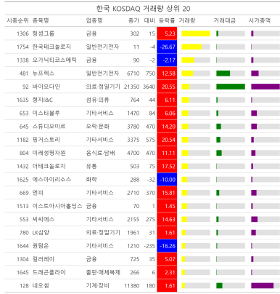
Task: Click the closing price 21350
Action: pos(131,87)
